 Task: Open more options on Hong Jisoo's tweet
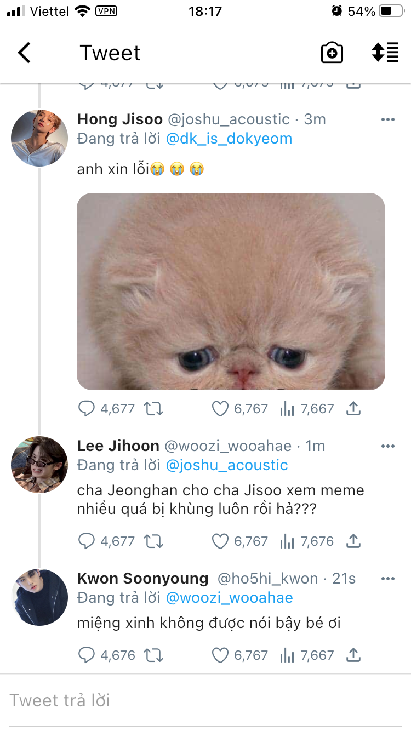tap(387, 119)
